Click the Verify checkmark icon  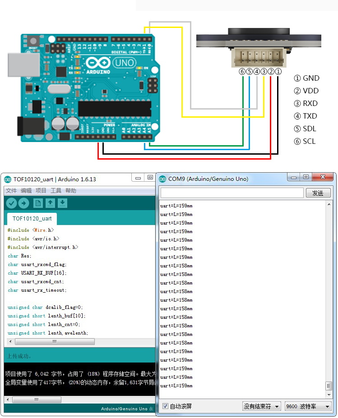[x=11, y=203]
